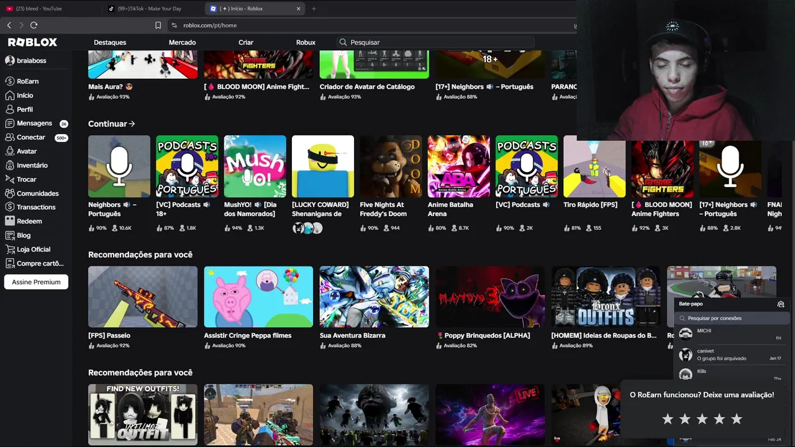The image size is (795, 447).
Task: Open Bronx Outfits game thumbnail
Action: tap(606, 297)
